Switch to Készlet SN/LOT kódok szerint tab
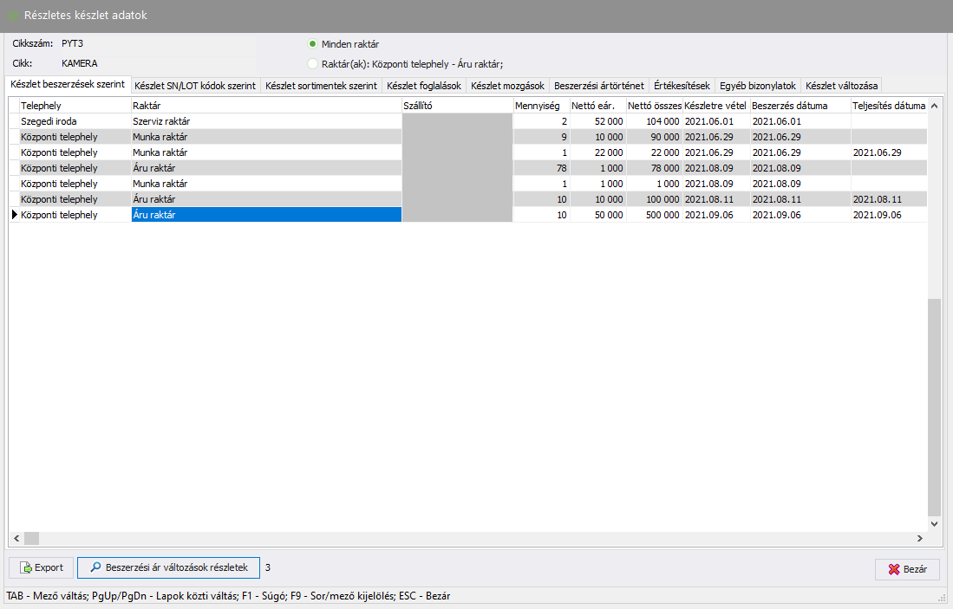Screen dimensions: 953x609 (x=195, y=86)
